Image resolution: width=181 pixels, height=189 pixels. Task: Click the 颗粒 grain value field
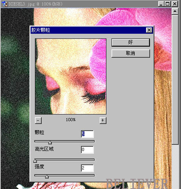click(87, 134)
